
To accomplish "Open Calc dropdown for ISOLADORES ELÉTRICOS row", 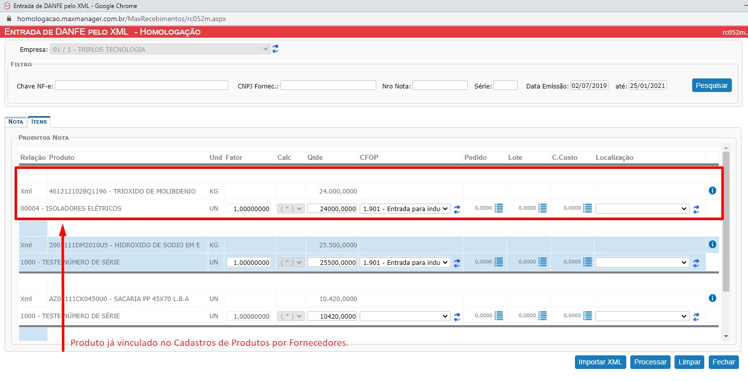I will click(291, 209).
